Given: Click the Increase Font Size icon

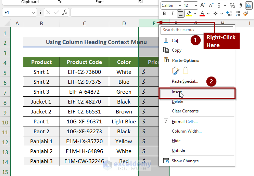Looking at the screenshot, I should [203, 5].
